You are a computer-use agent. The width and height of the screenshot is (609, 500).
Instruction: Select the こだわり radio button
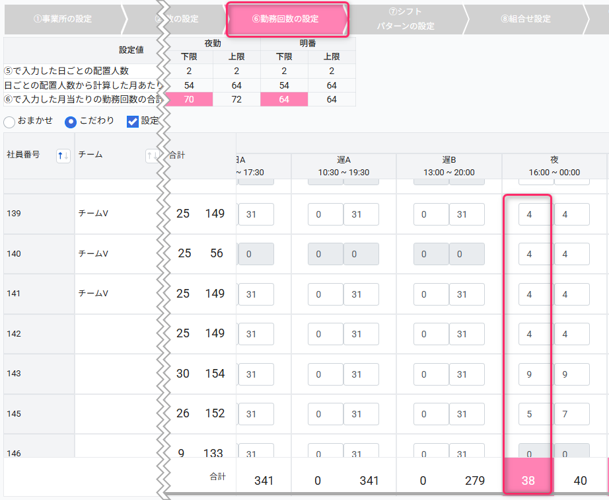tap(71, 122)
